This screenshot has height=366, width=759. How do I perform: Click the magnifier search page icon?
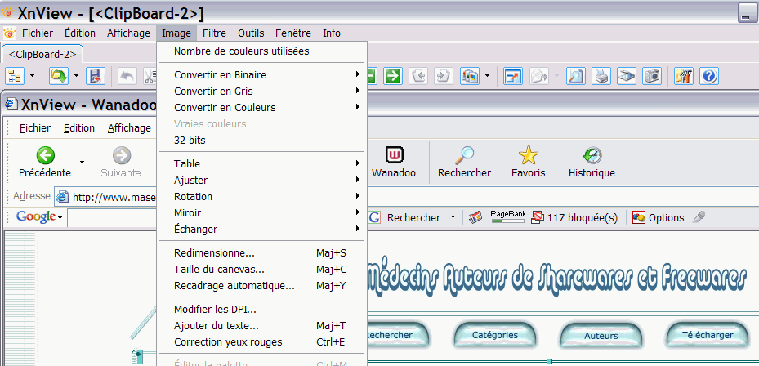click(575, 76)
